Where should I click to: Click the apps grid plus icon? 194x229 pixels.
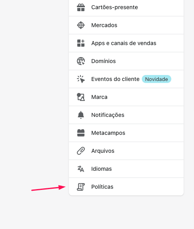coord(81,43)
